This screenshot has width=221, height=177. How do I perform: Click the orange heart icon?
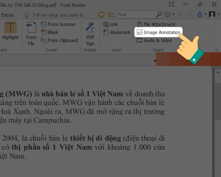[101, 15]
